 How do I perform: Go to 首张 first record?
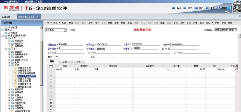176,23
